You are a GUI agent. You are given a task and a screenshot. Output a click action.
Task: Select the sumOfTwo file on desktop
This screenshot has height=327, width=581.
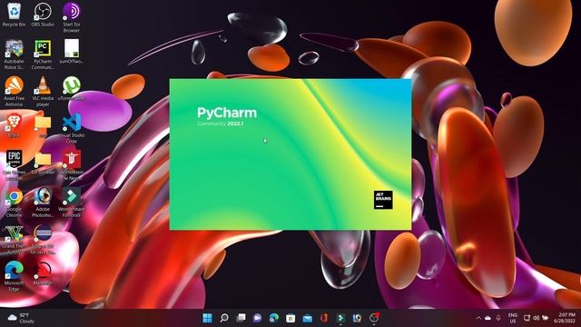72,52
